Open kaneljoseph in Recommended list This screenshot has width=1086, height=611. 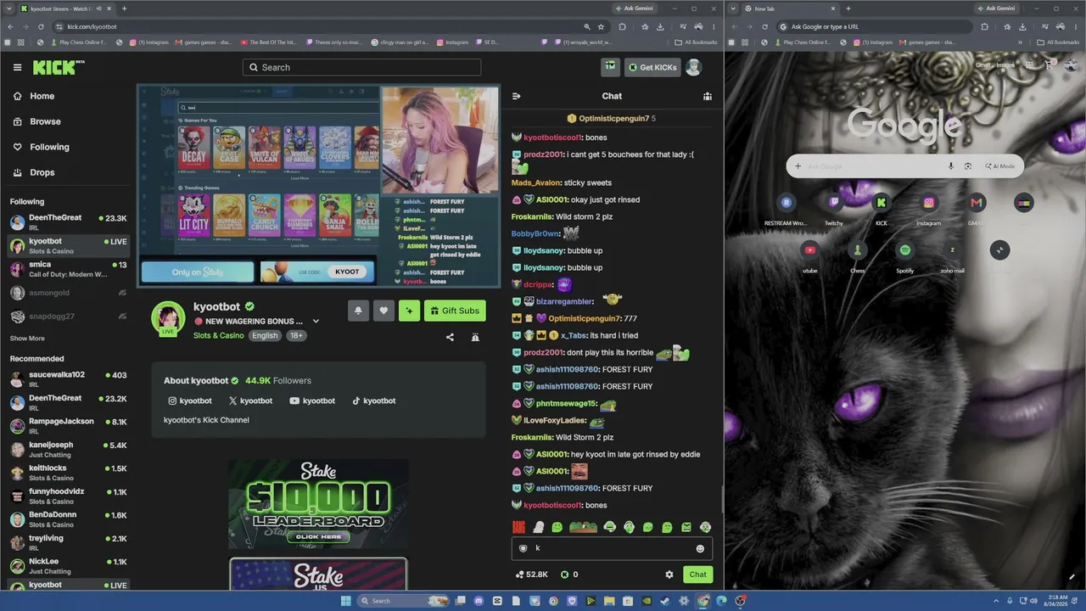tap(68, 449)
